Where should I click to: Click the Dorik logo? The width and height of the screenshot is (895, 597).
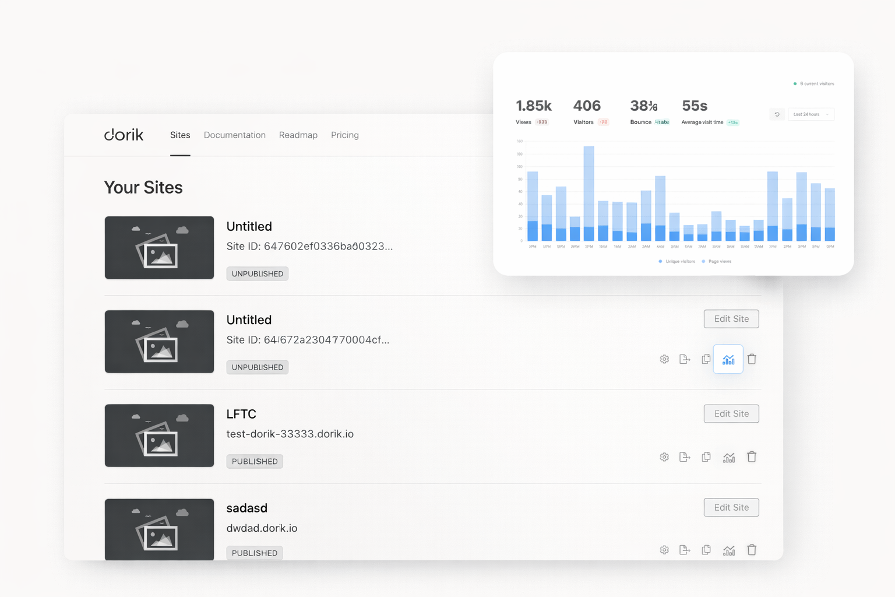[124, 135]
